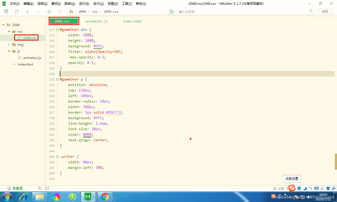Viewport: 337px width, 202px height.
Task: Toggle Sogou punctuation mode
Action: [x=310, y=188]
